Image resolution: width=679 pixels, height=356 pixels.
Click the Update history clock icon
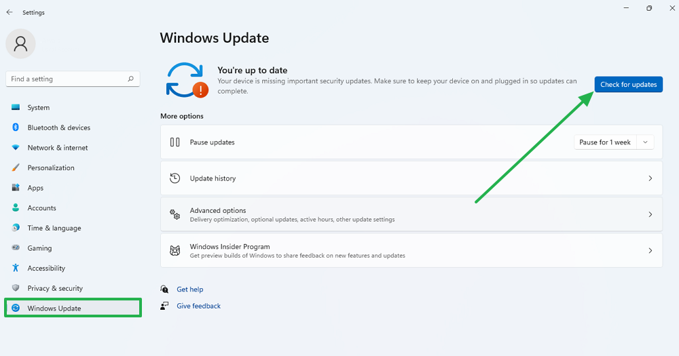175,178
